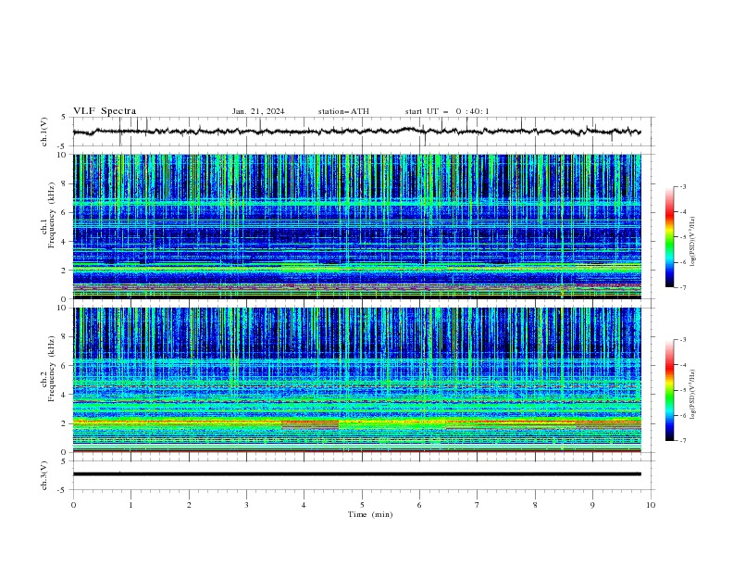Click the lower colorbar 'log(PSD)(V²/Hz)' label
Screen dimensions: 733x567
pyautogui.click(x=692, y=395)
